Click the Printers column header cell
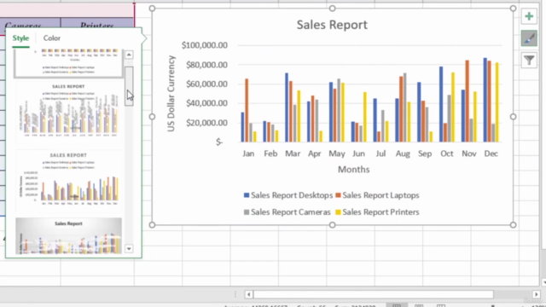Screen dimensions: 546x307 pos(97,26)
